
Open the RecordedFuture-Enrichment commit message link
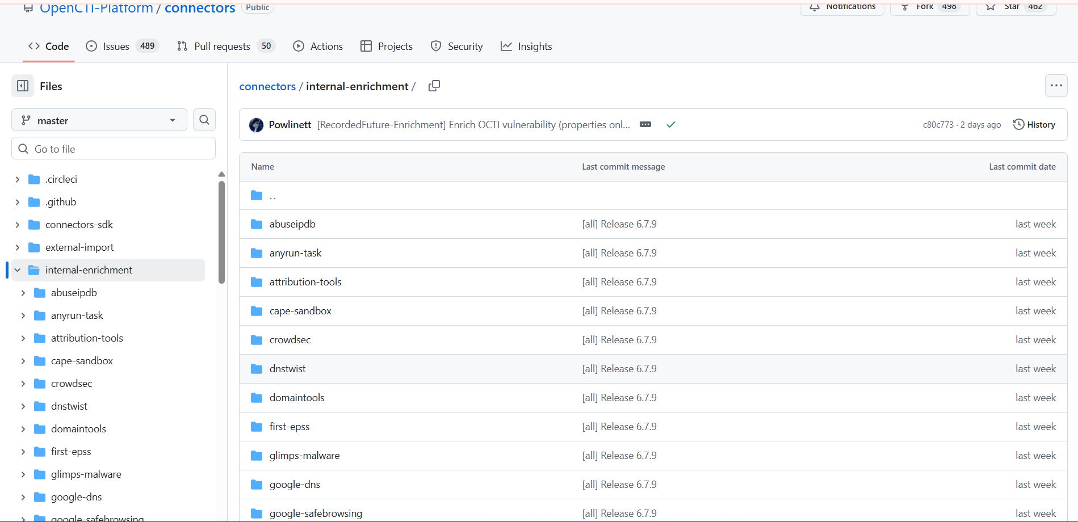pos(473,125)
